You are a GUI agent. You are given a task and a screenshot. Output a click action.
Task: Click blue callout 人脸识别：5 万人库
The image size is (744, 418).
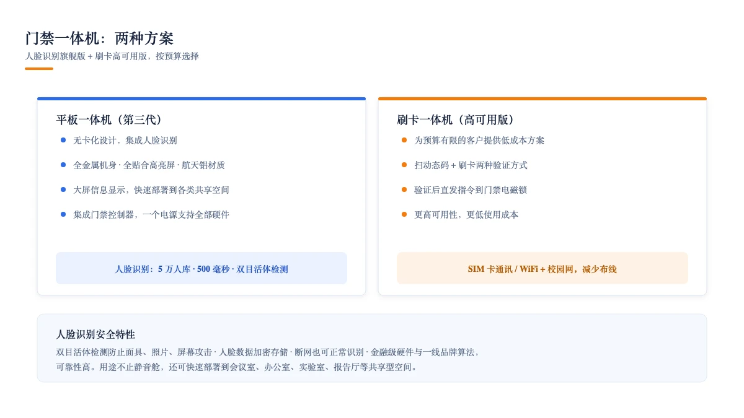[x=201, y=269]
